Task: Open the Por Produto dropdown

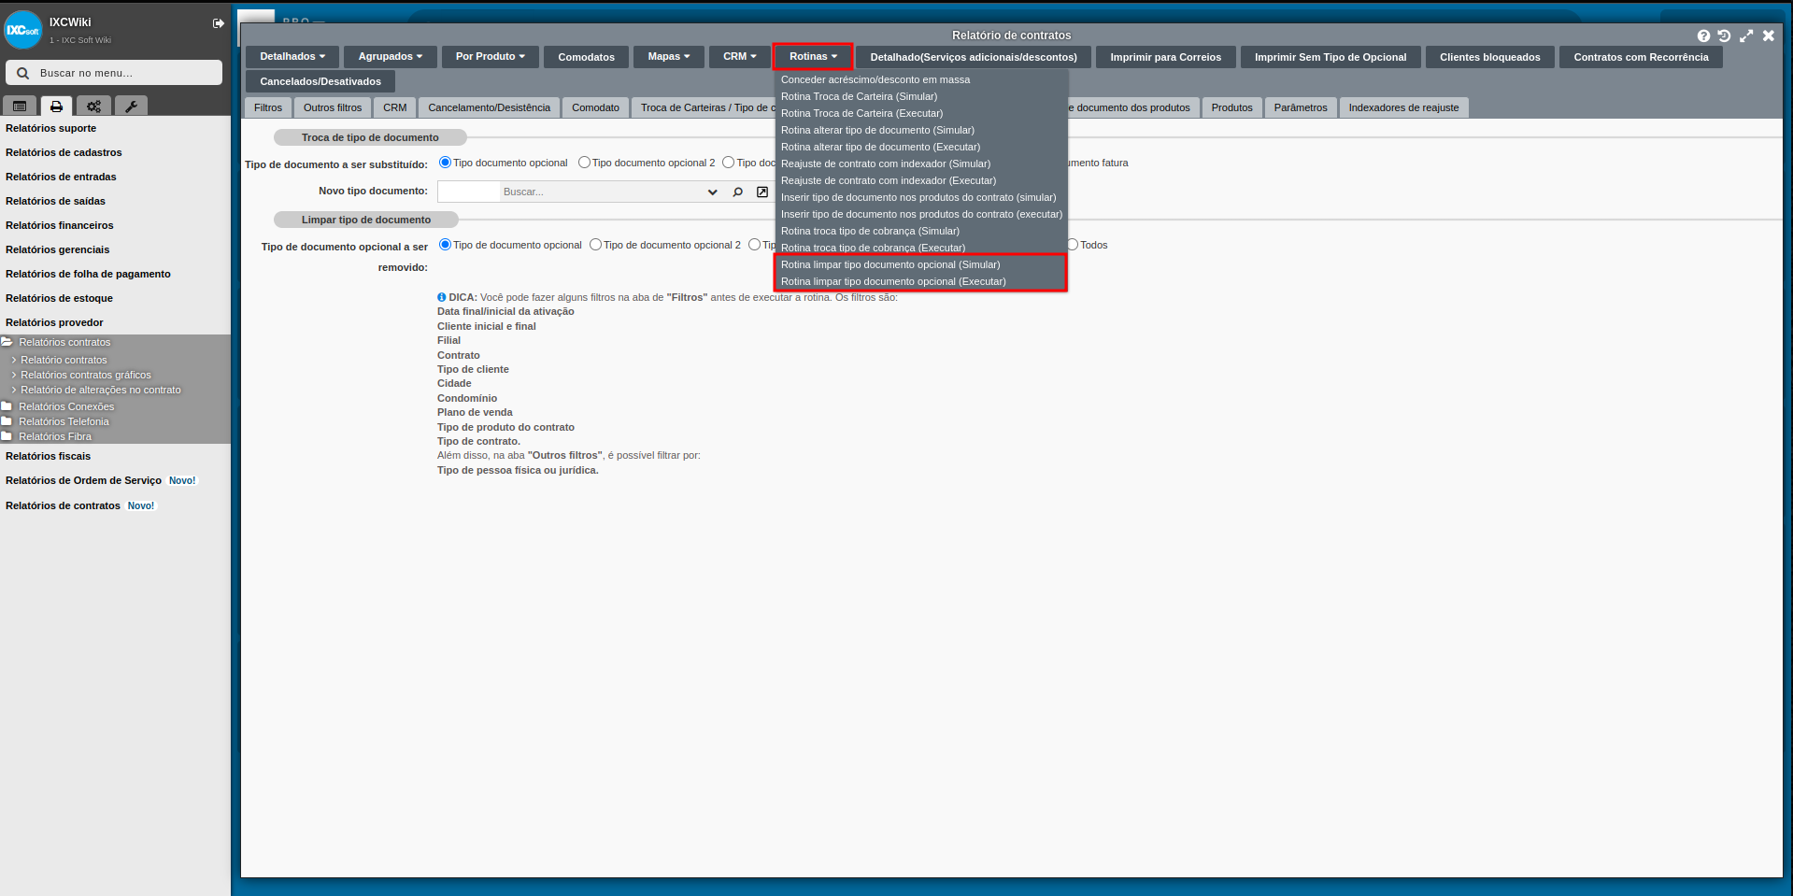Action: point(491,57)
